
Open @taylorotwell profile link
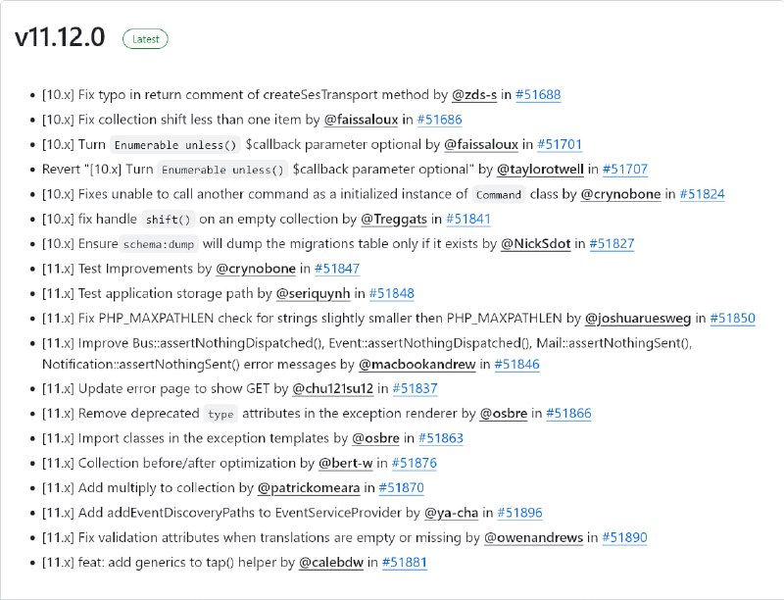pyautogui.click(x=540, y=169)
